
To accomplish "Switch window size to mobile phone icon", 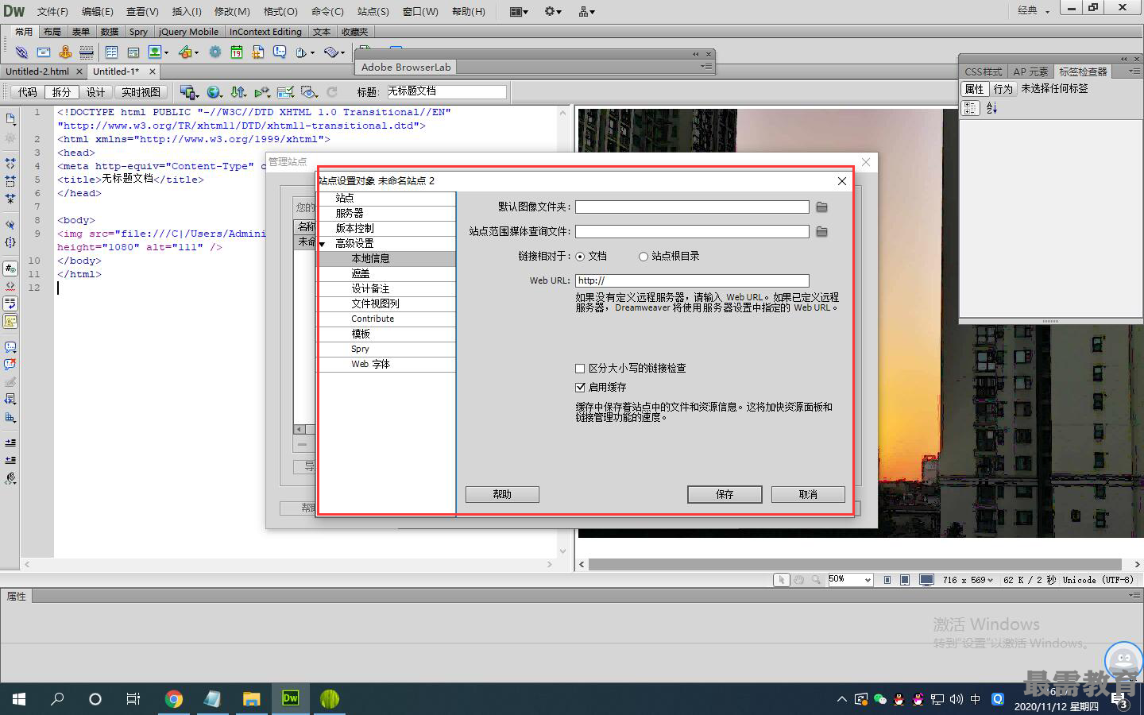I will tap(887, 580).
